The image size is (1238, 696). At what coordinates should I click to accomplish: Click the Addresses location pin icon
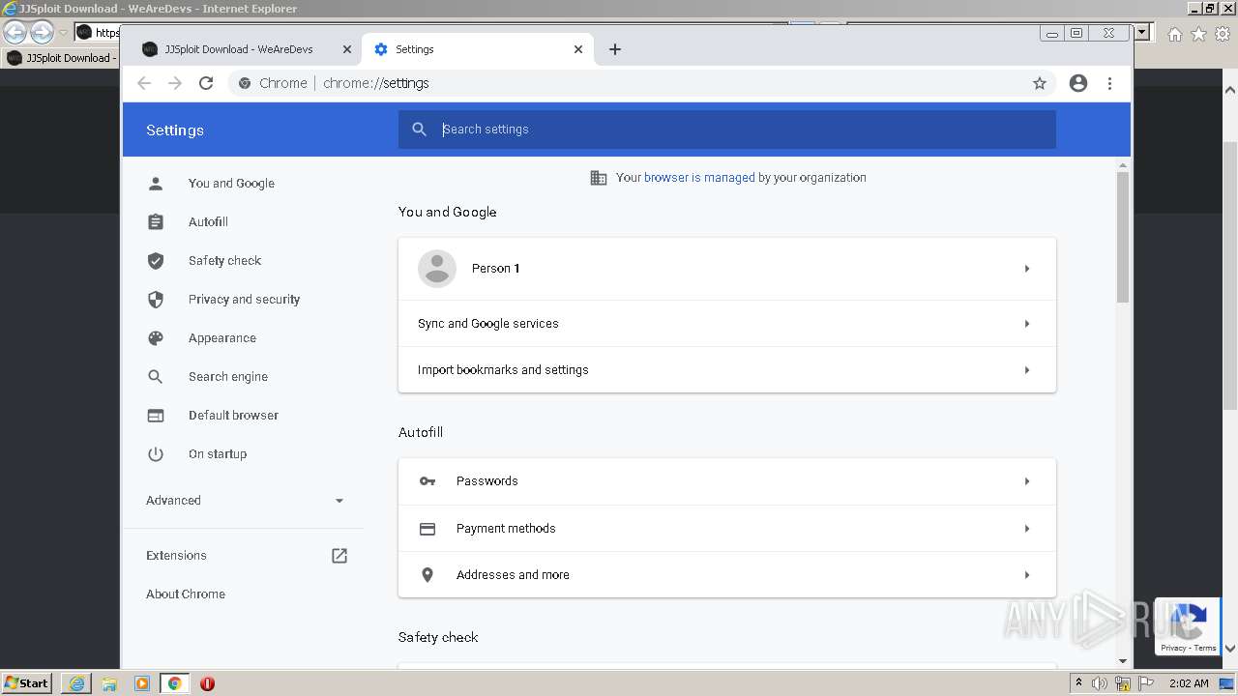[427, 574]
